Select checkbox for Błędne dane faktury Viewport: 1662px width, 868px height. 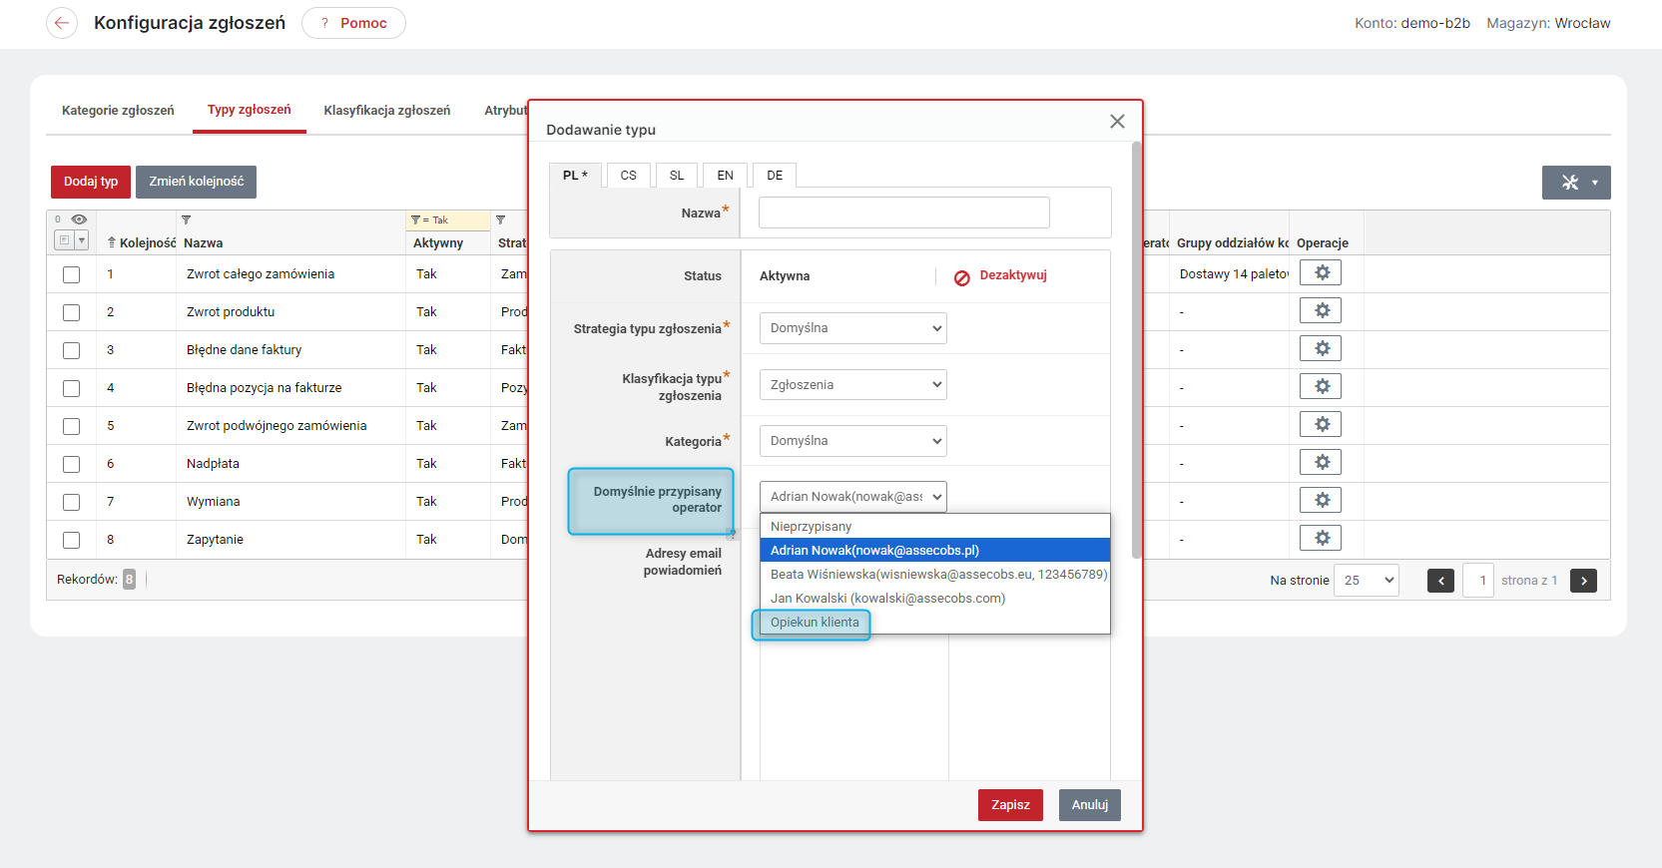click(x=71, y=350)
